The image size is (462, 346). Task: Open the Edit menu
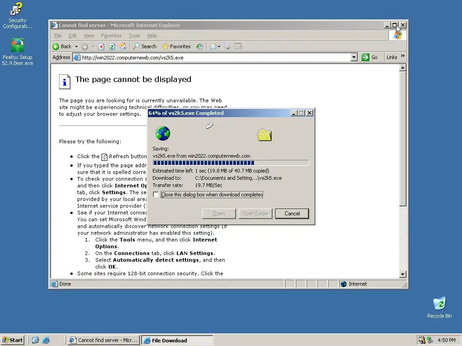pos(73,36)
